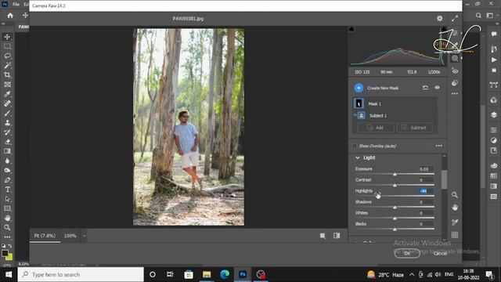Swap foreground and background colors

click(10, 246)
